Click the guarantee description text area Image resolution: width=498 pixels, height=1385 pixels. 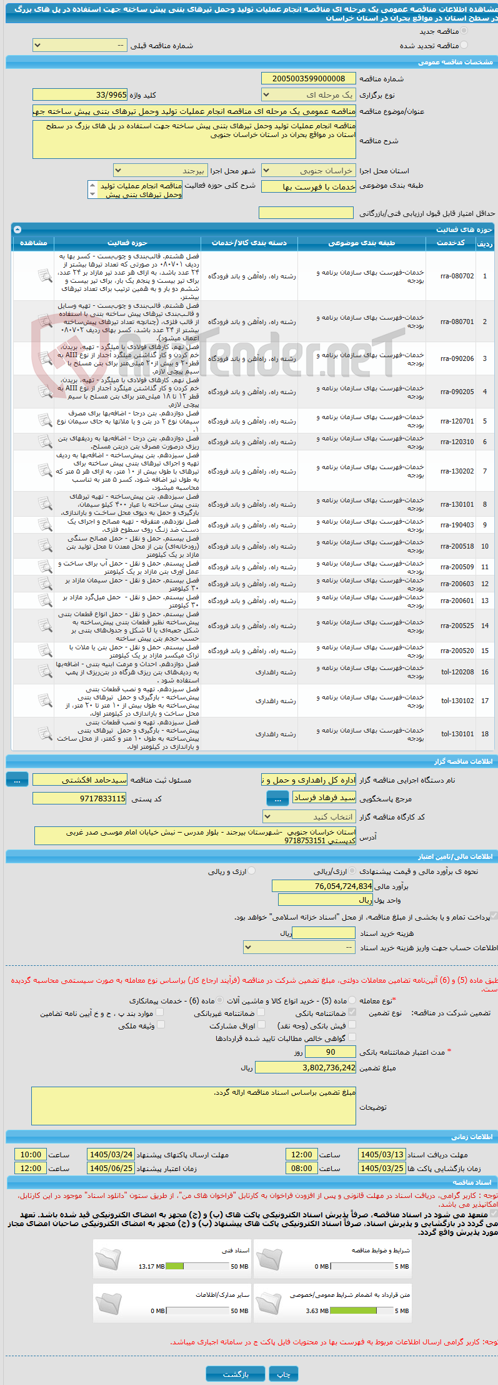[194, 1106]
